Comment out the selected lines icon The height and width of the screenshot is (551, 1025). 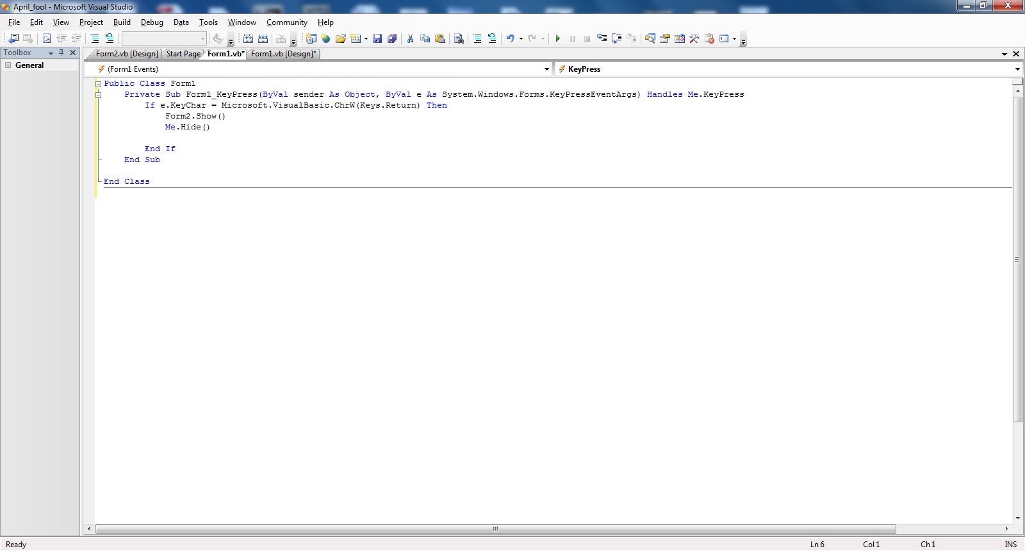(x=95, y=38)
